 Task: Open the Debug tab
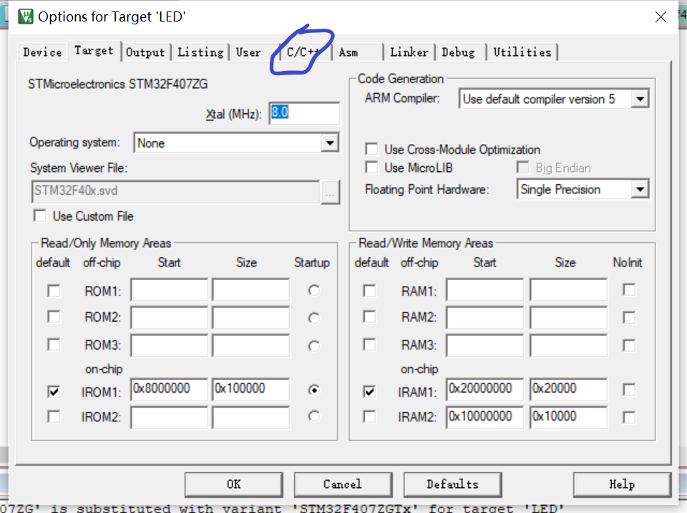[x=460, y=52]
